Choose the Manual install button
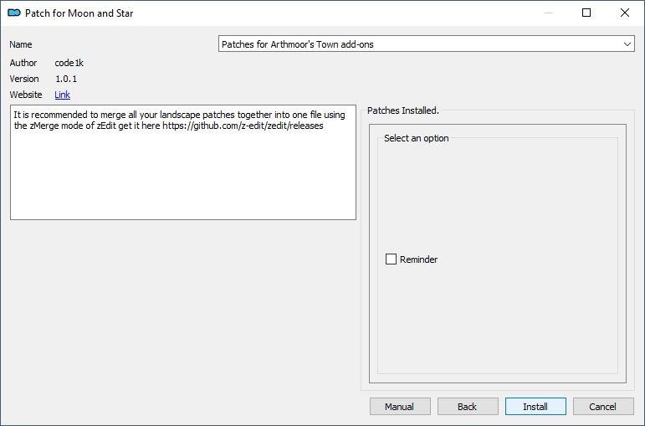This screenshot has height=426, width=645. (x=400, y=406)
